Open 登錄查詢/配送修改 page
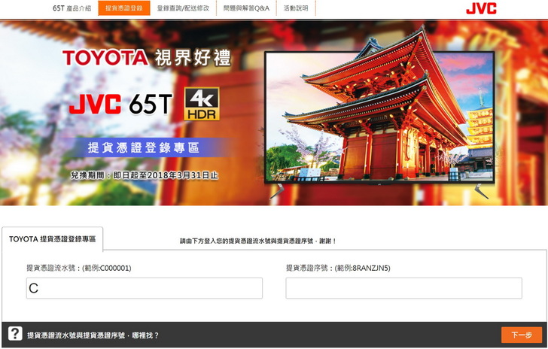548x349 pixels. (183, 8)
